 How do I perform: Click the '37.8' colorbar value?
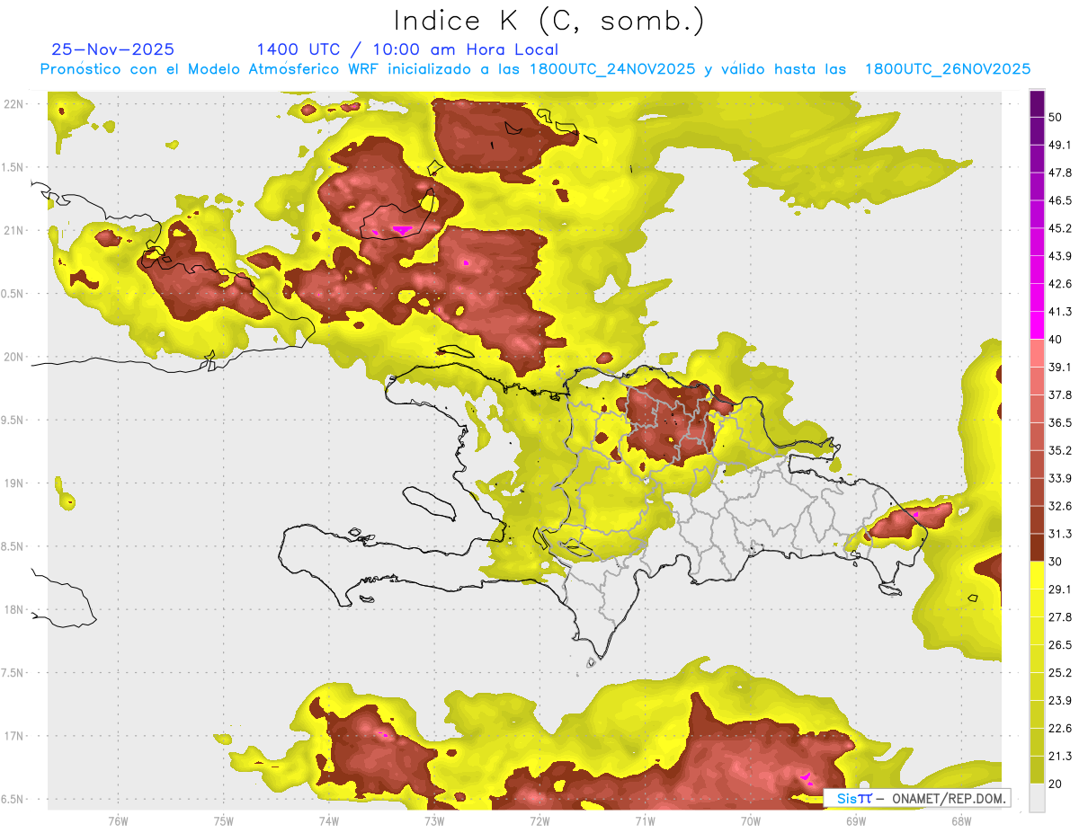(1059, 394)
